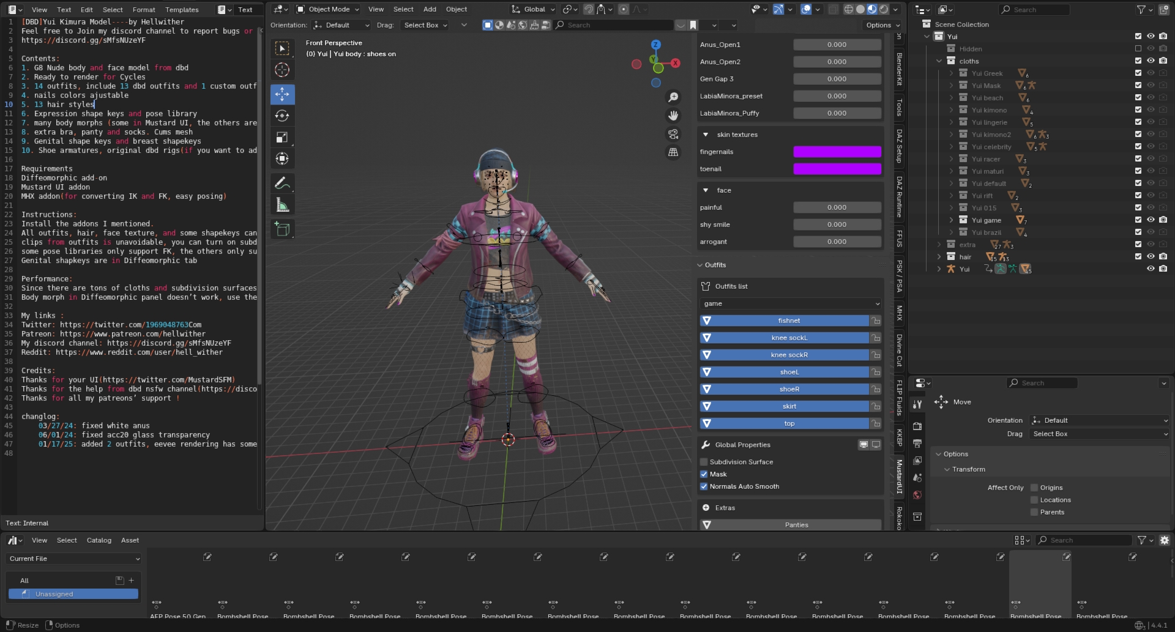
Task: Switch to the MustardUI sidebar tab
Action: coord(900,477)
